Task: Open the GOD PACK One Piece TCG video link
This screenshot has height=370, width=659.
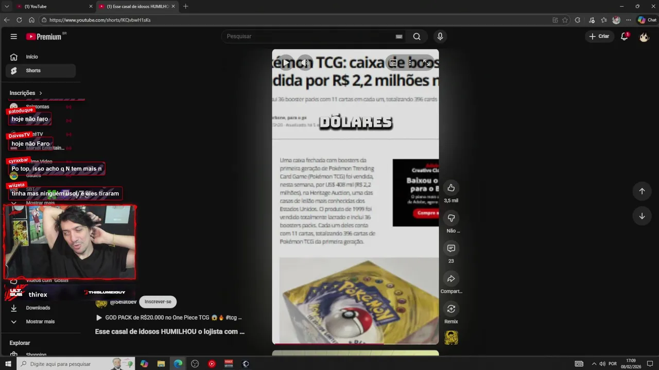Action: coord(169,318)
